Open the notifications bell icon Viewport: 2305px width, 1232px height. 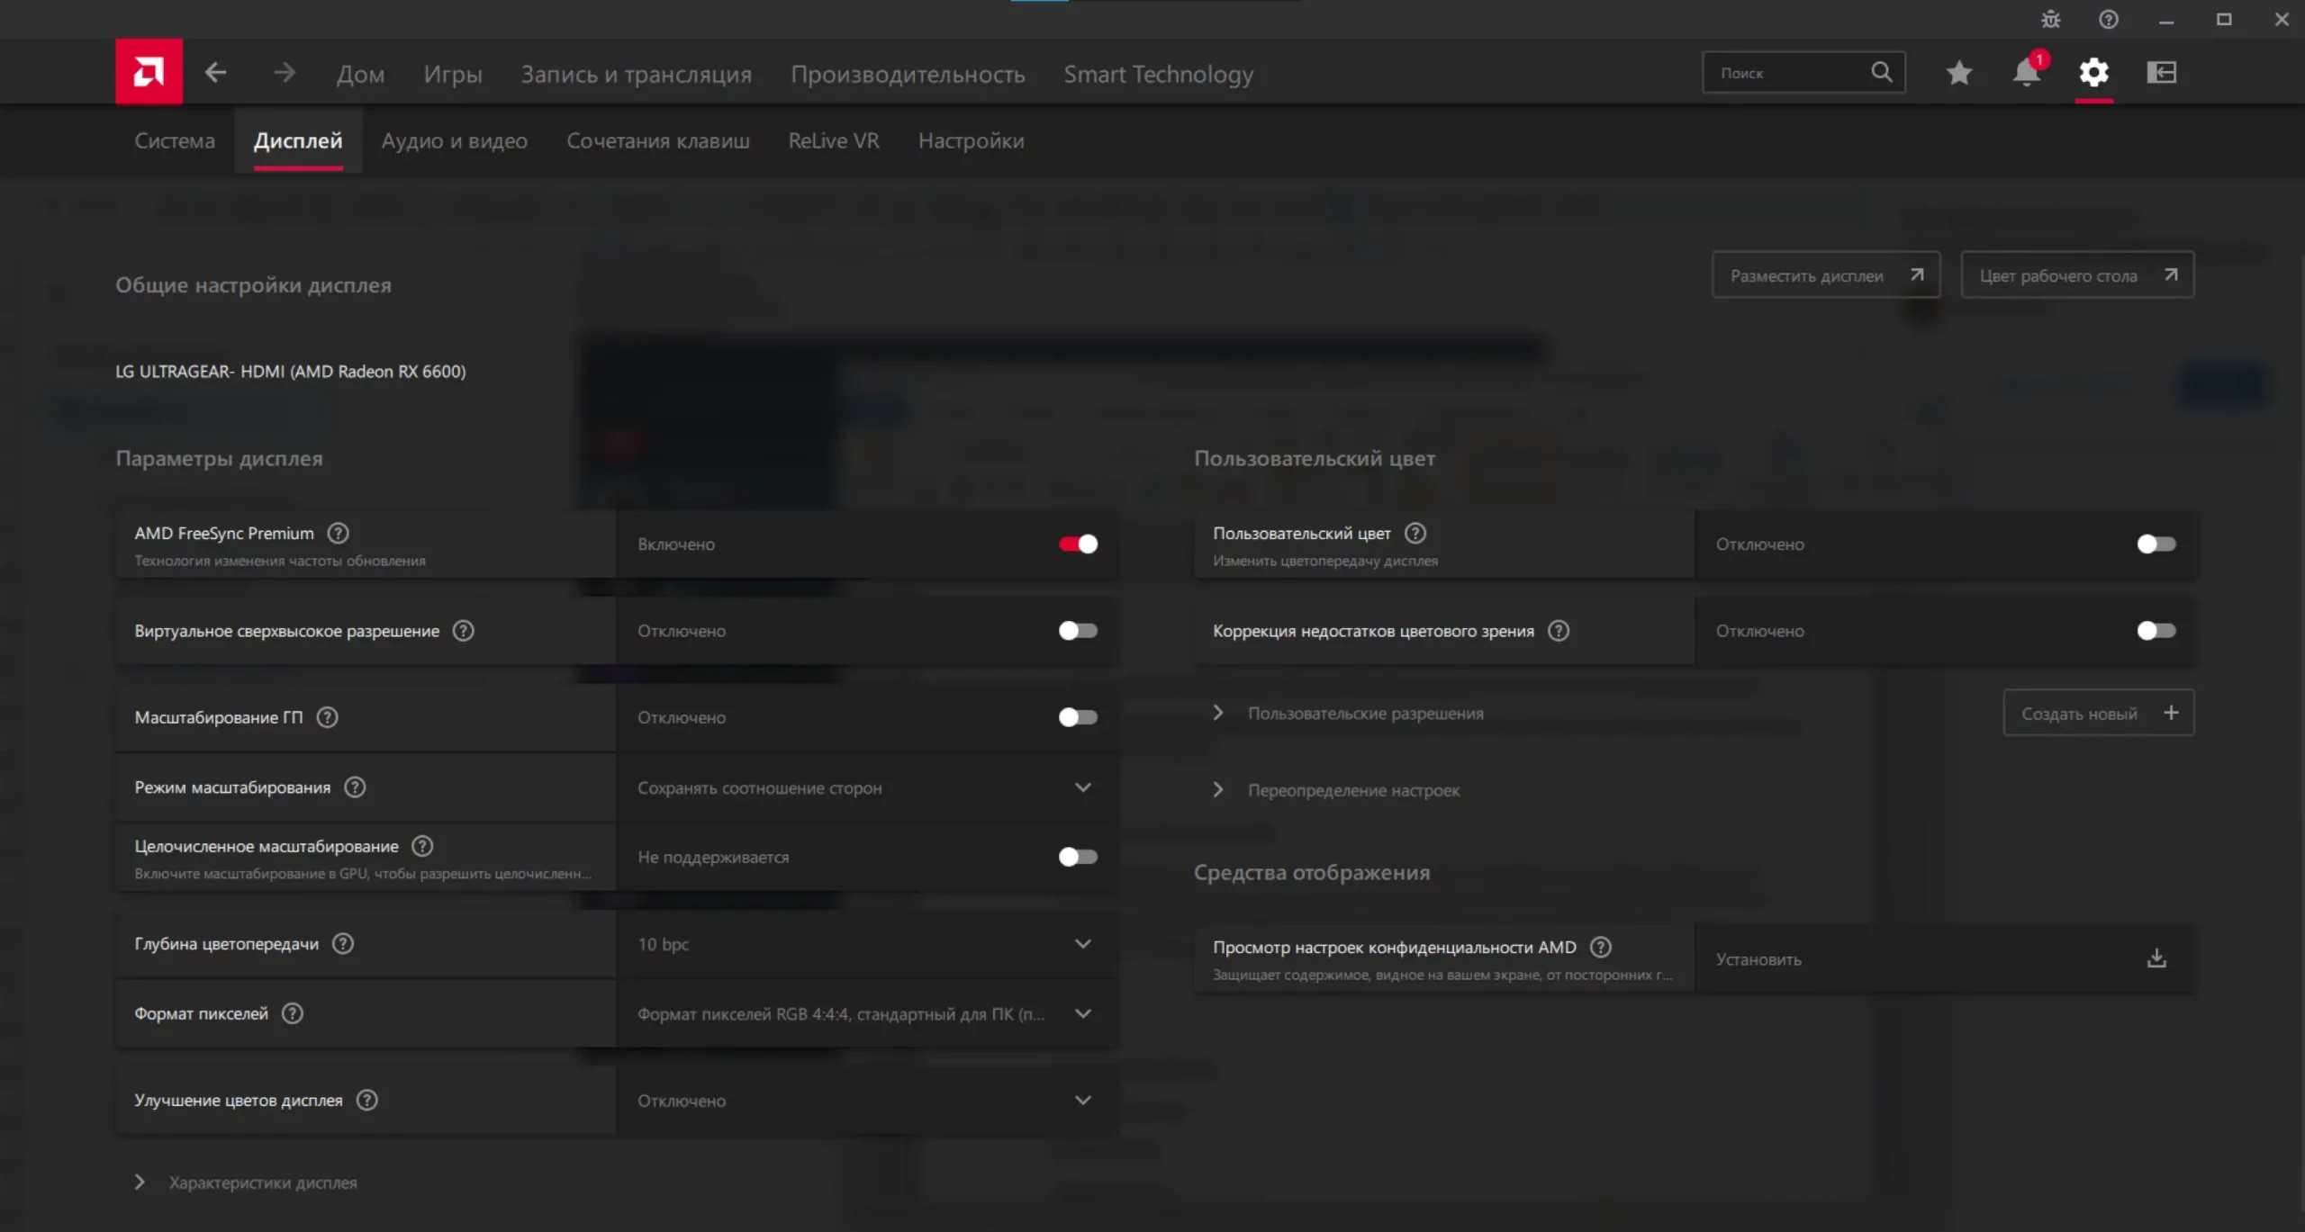2026,72
